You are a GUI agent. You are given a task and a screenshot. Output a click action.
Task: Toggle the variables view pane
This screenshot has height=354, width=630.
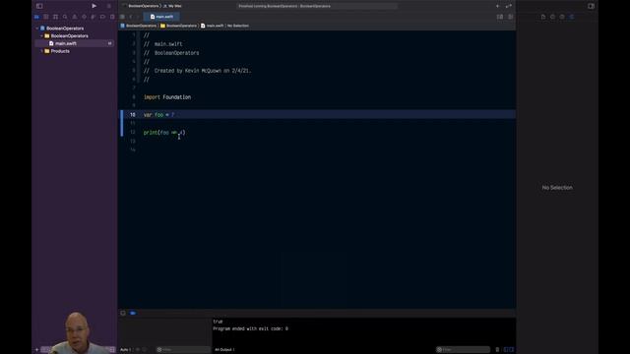click(506, 350)
